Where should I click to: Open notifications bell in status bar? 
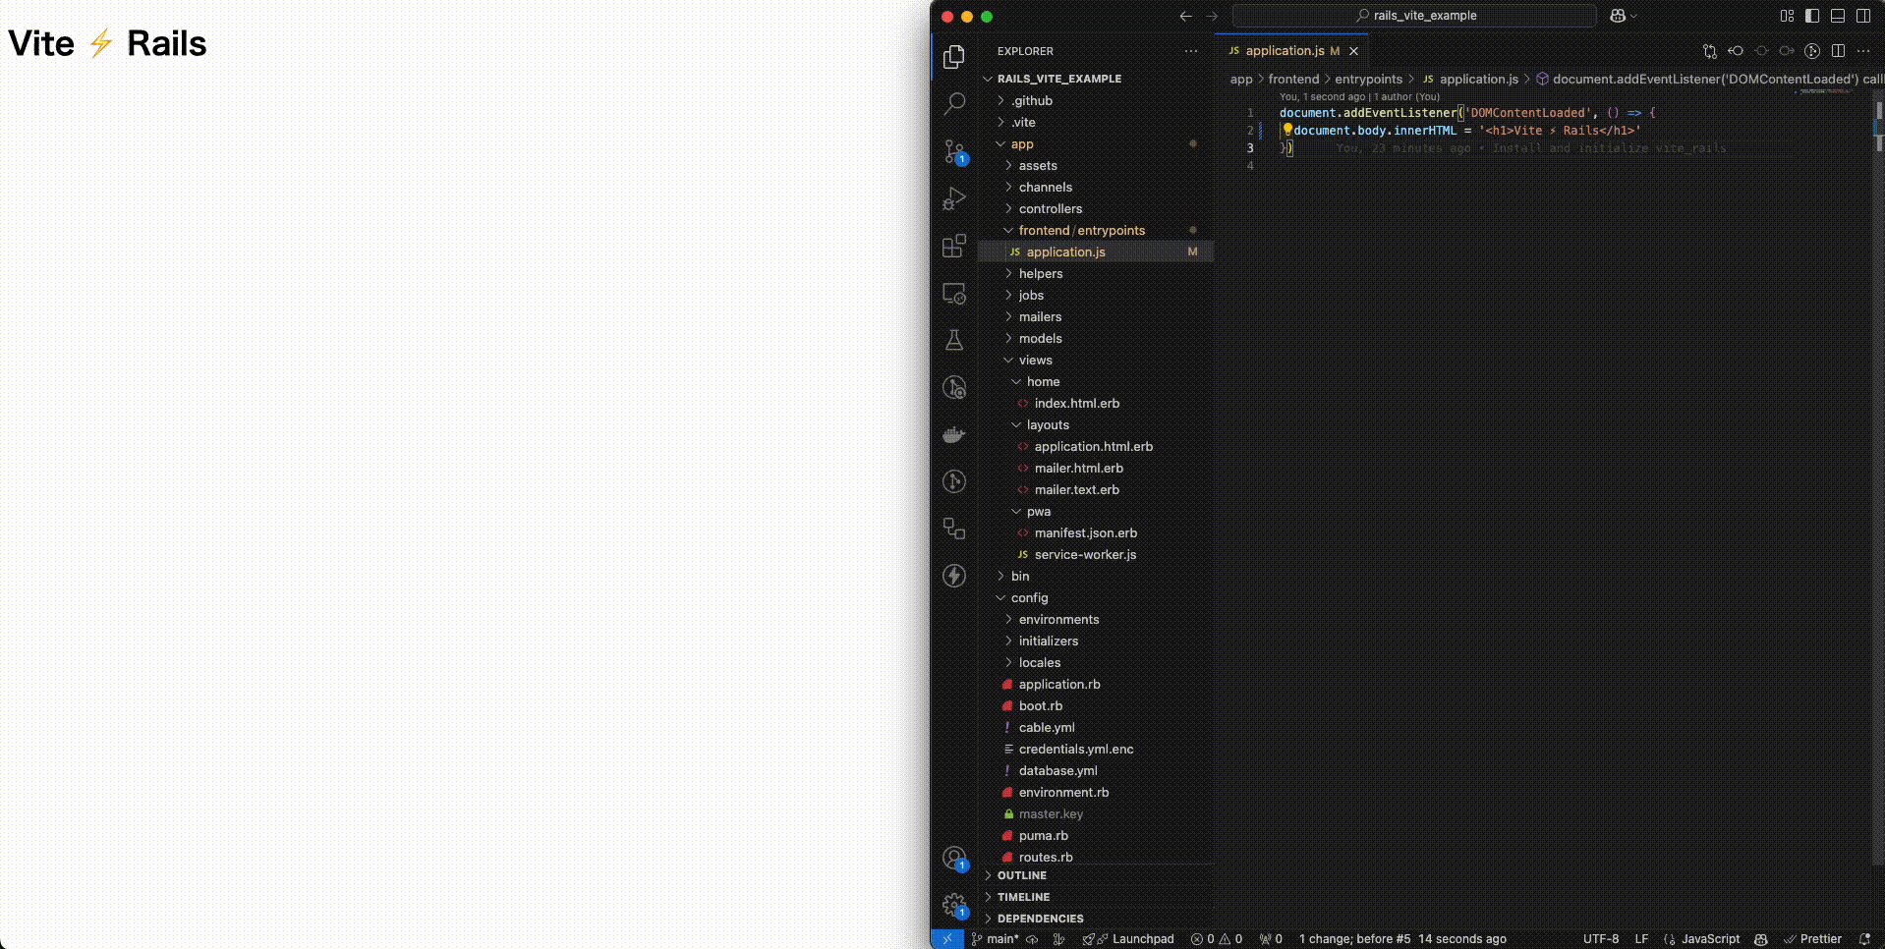[x=1864, y=939]
